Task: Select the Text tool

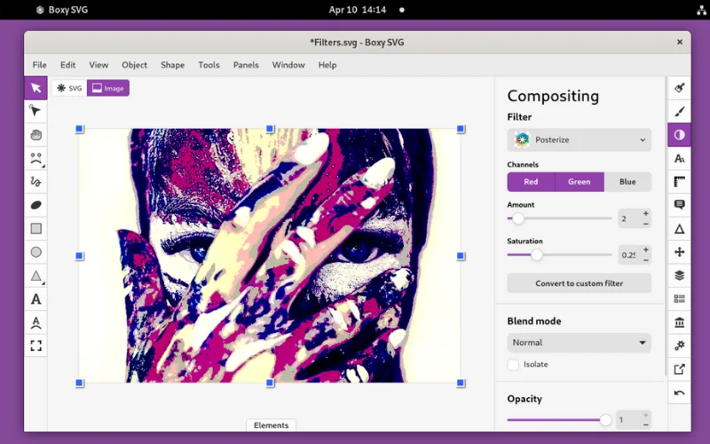Action: point(35,299)
